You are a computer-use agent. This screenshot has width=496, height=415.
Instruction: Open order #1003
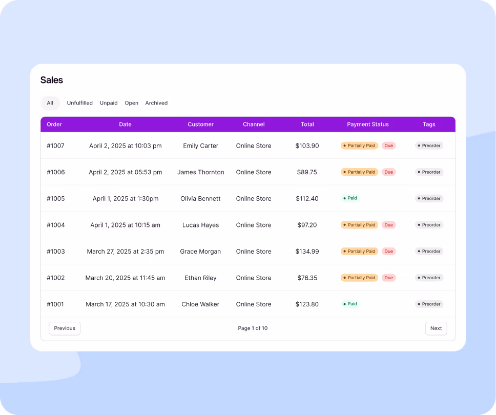point(56,252)
